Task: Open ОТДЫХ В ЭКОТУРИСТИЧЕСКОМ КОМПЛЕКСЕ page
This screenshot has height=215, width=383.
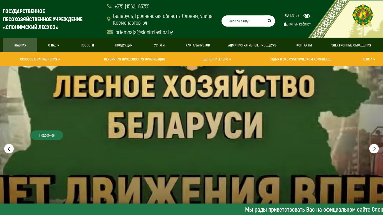Action: point(300,59)
